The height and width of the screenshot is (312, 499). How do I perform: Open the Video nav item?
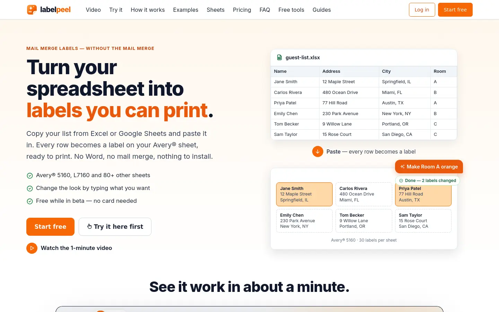pyautogui.click(x=93, y=10)
